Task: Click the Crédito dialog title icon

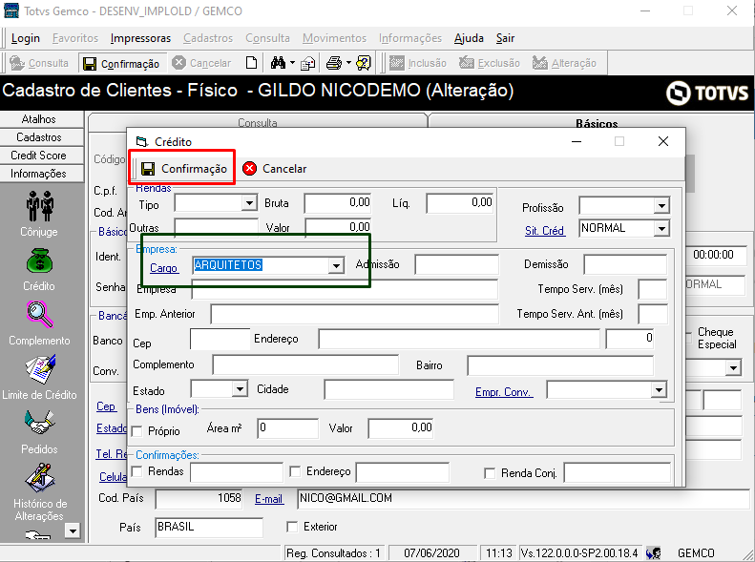Action: click(x=141, y=141)
